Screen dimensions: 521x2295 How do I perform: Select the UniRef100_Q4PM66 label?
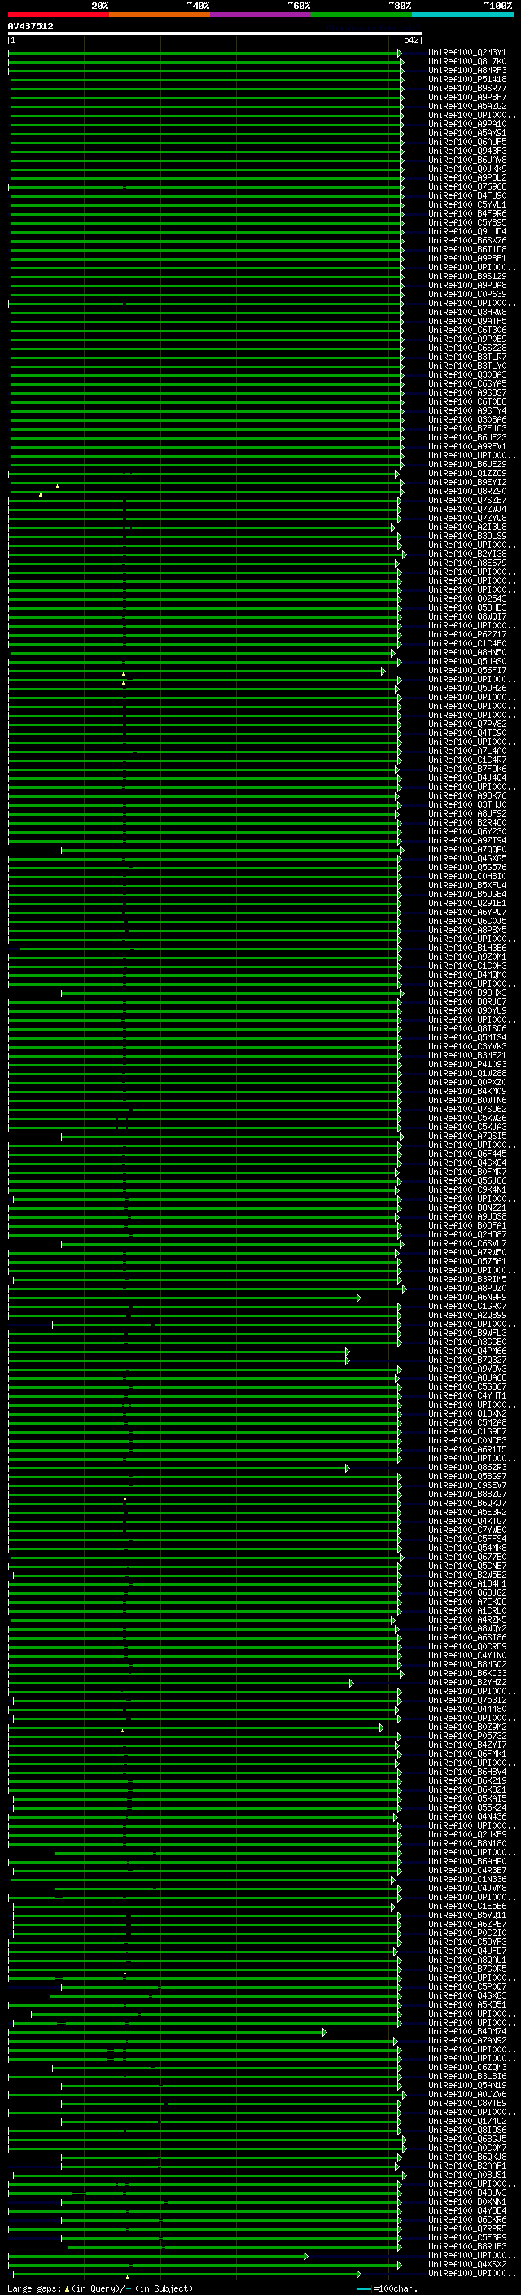point(467,1351)
